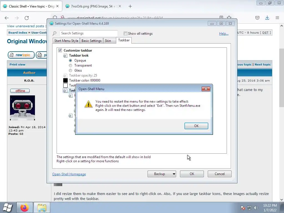This screenshot has height=213, width=284.
Task: Select the Taskbar tab
Action: click(124, 40)
